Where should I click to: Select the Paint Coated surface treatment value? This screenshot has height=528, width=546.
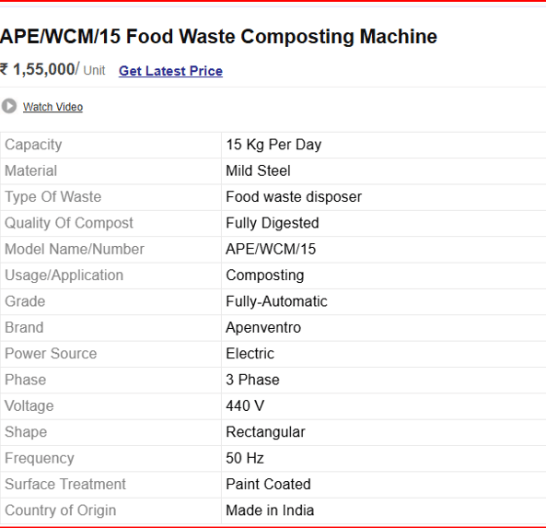(x=268, y=485)
